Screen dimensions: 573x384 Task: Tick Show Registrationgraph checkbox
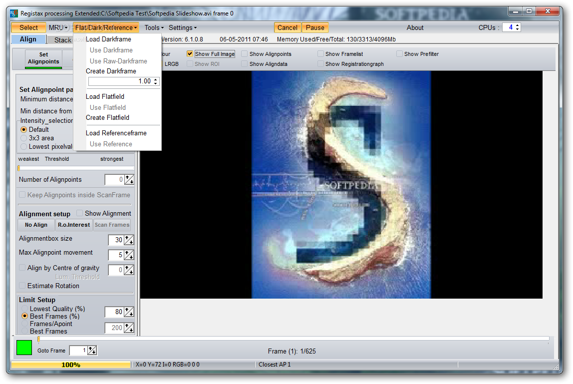pos(320,63)
